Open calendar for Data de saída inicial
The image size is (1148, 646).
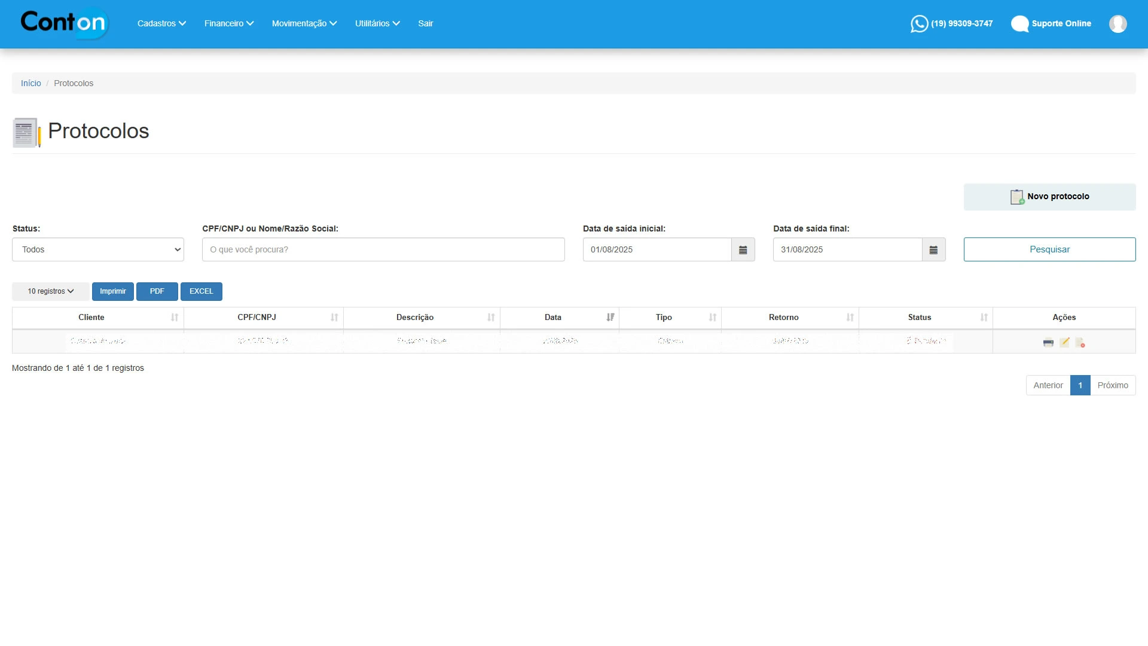pos(743,250)
